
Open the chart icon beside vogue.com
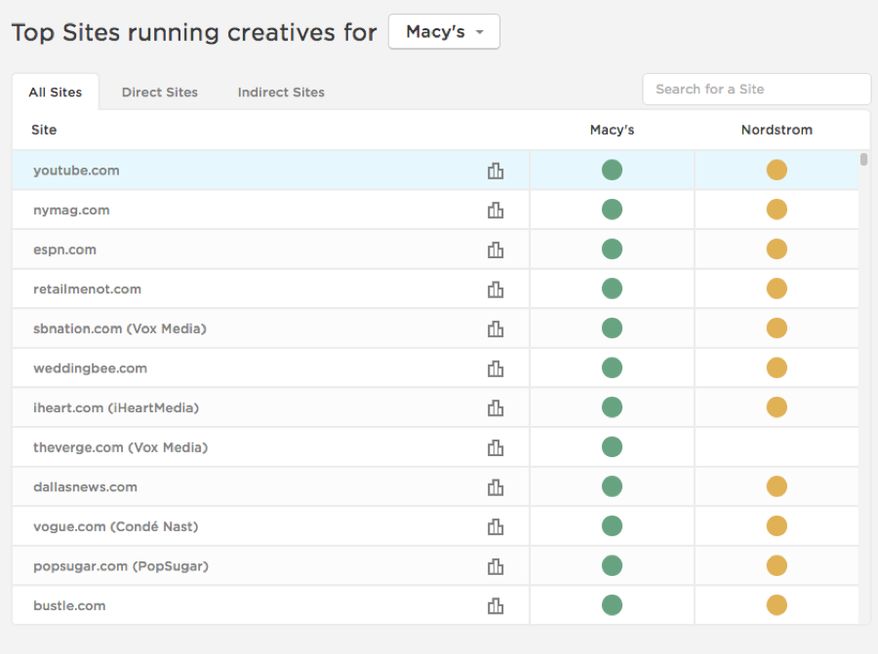[496, 526]
